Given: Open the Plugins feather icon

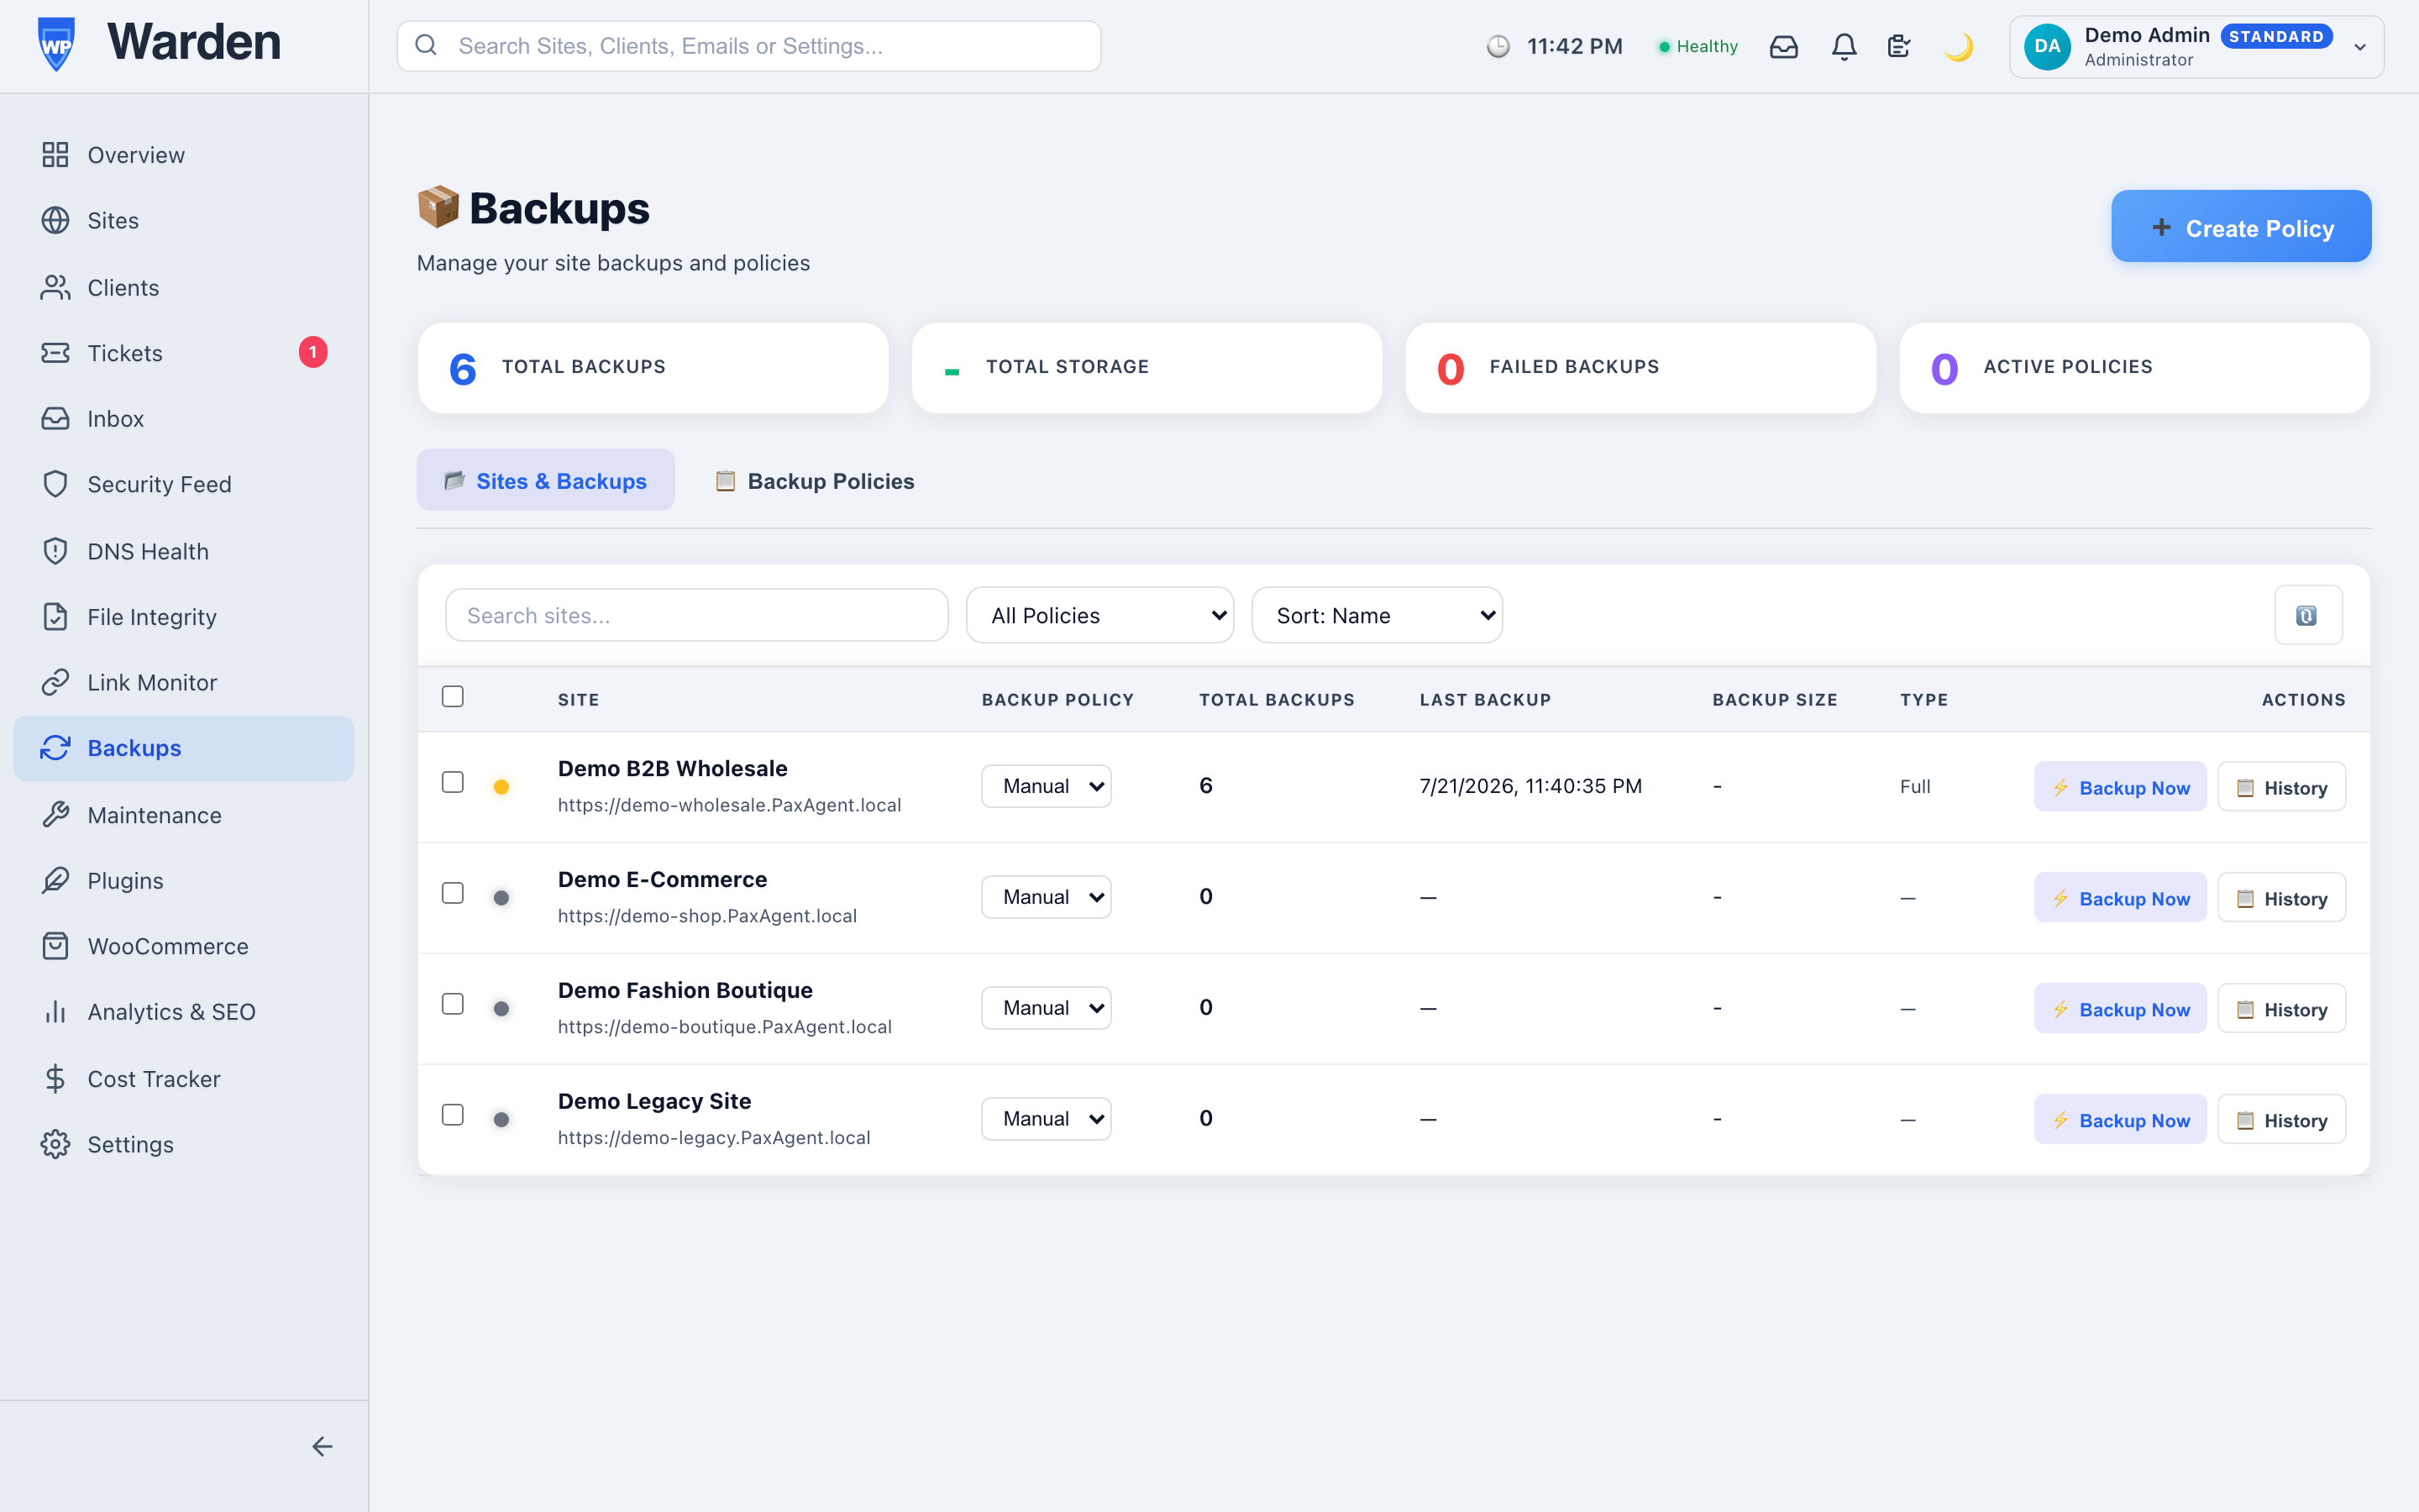Looking at the screenshot, I should pos(55,880).
